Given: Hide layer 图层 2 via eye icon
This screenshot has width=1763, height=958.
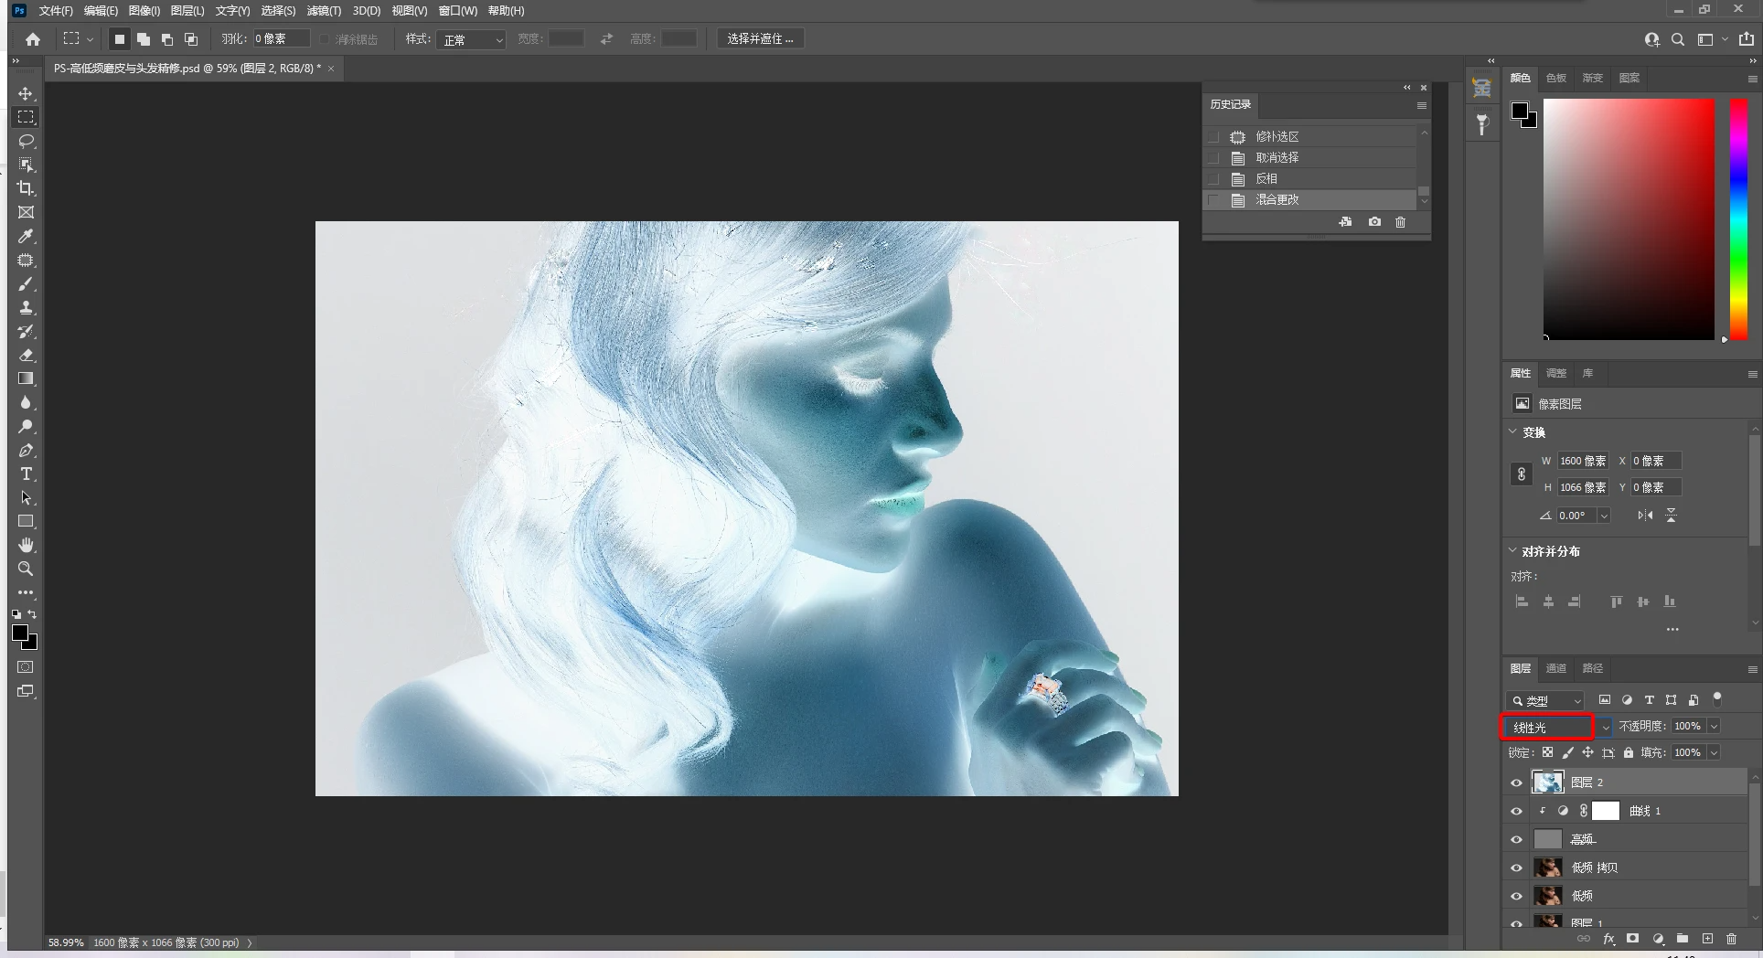Looking at the screenshot, I should [1516, 782].
